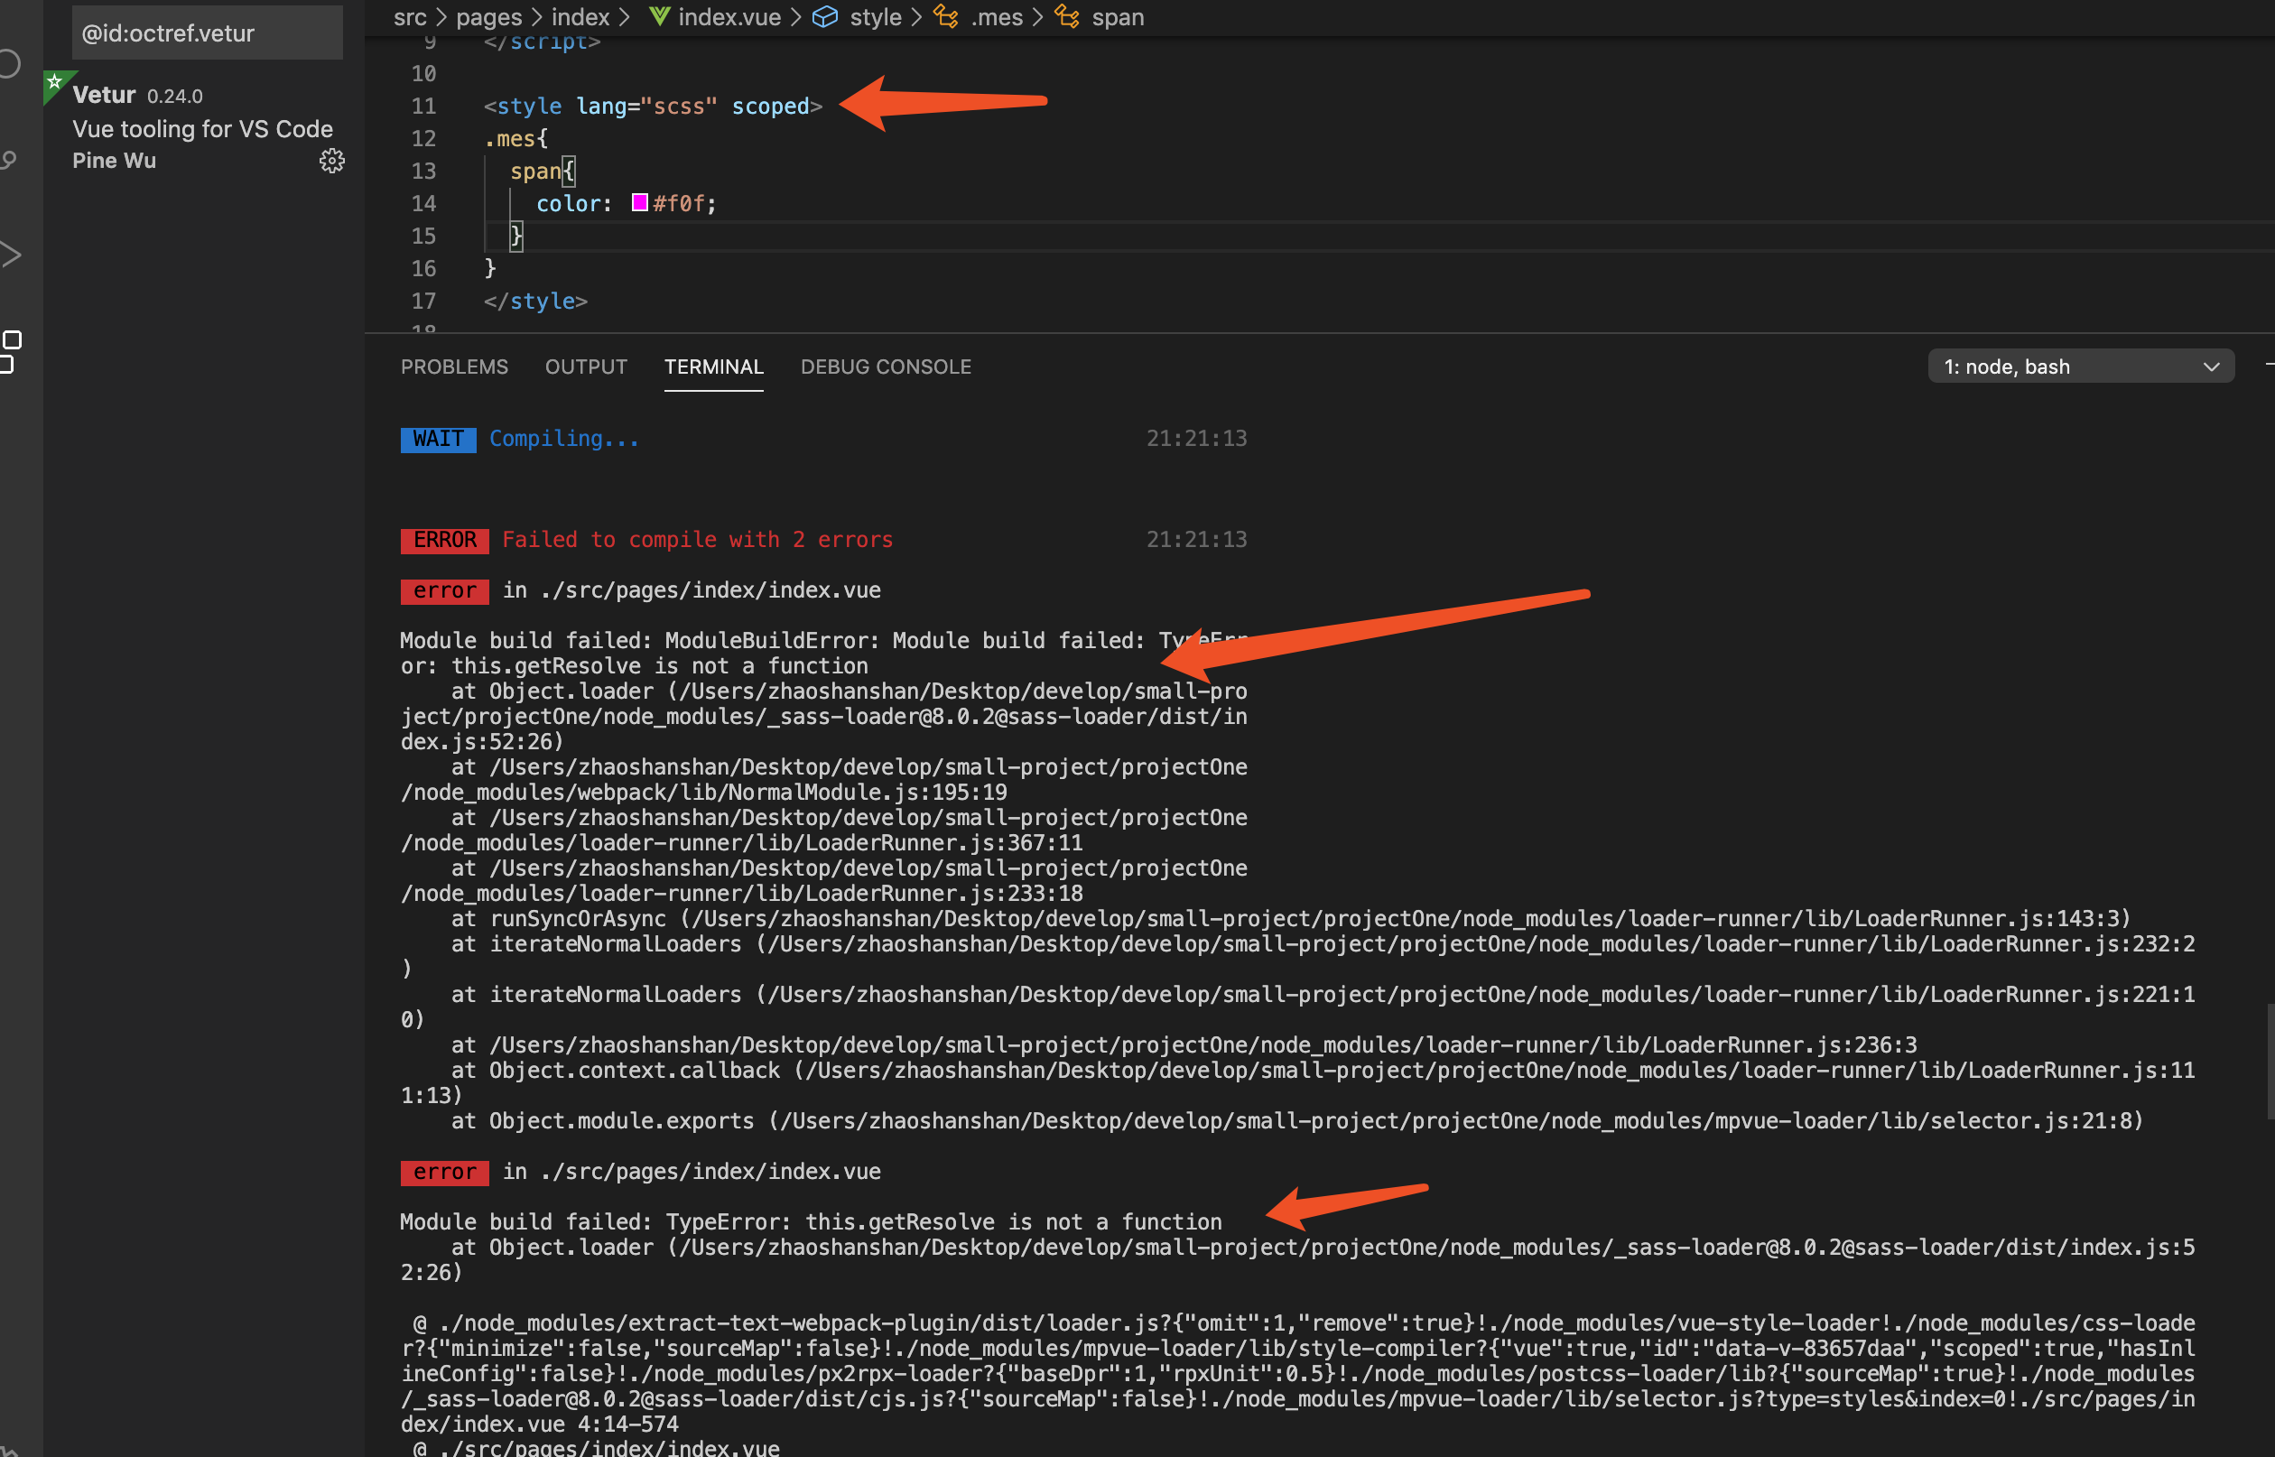
Task: Click Vetur extension manage gear icon
Action: [x=331, y=161]
